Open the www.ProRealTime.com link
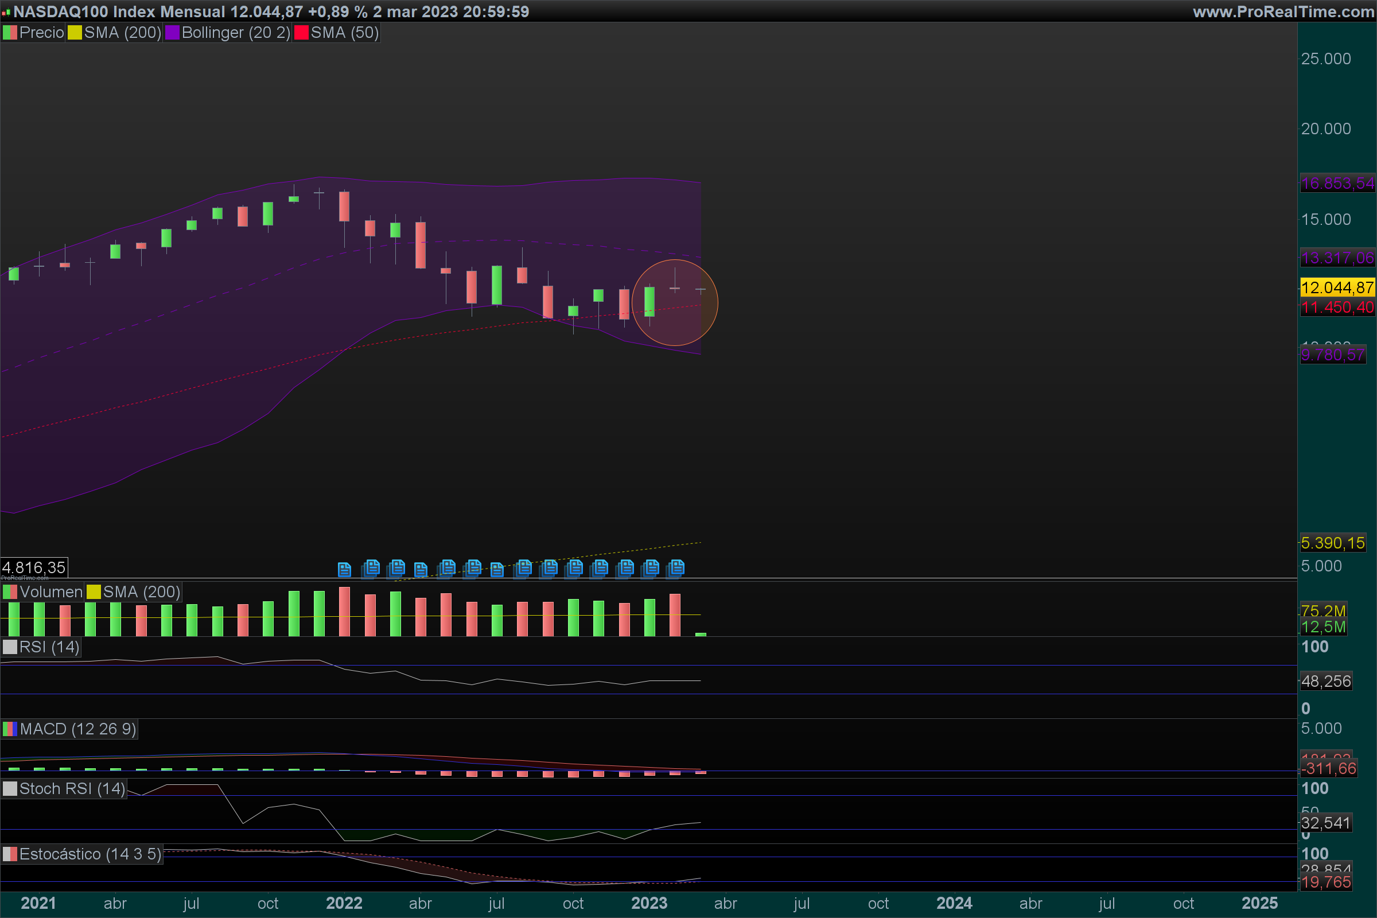 point(1283,11)
